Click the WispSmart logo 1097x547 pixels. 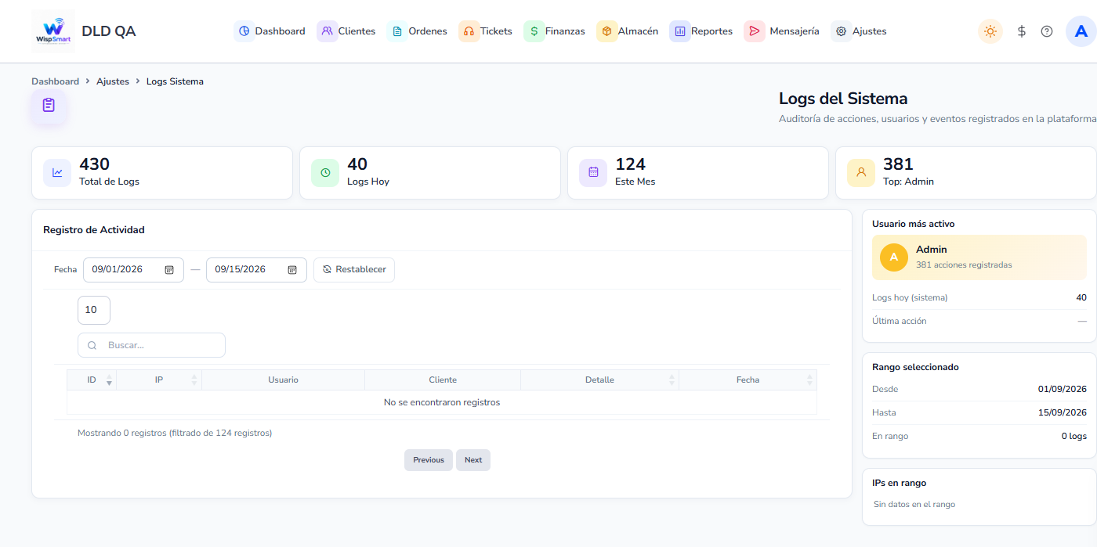click(x=53, y=31)
